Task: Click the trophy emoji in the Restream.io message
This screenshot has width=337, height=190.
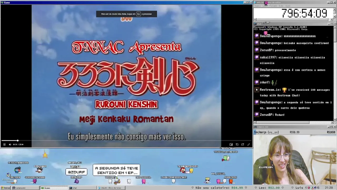Action: click(284, 90)
